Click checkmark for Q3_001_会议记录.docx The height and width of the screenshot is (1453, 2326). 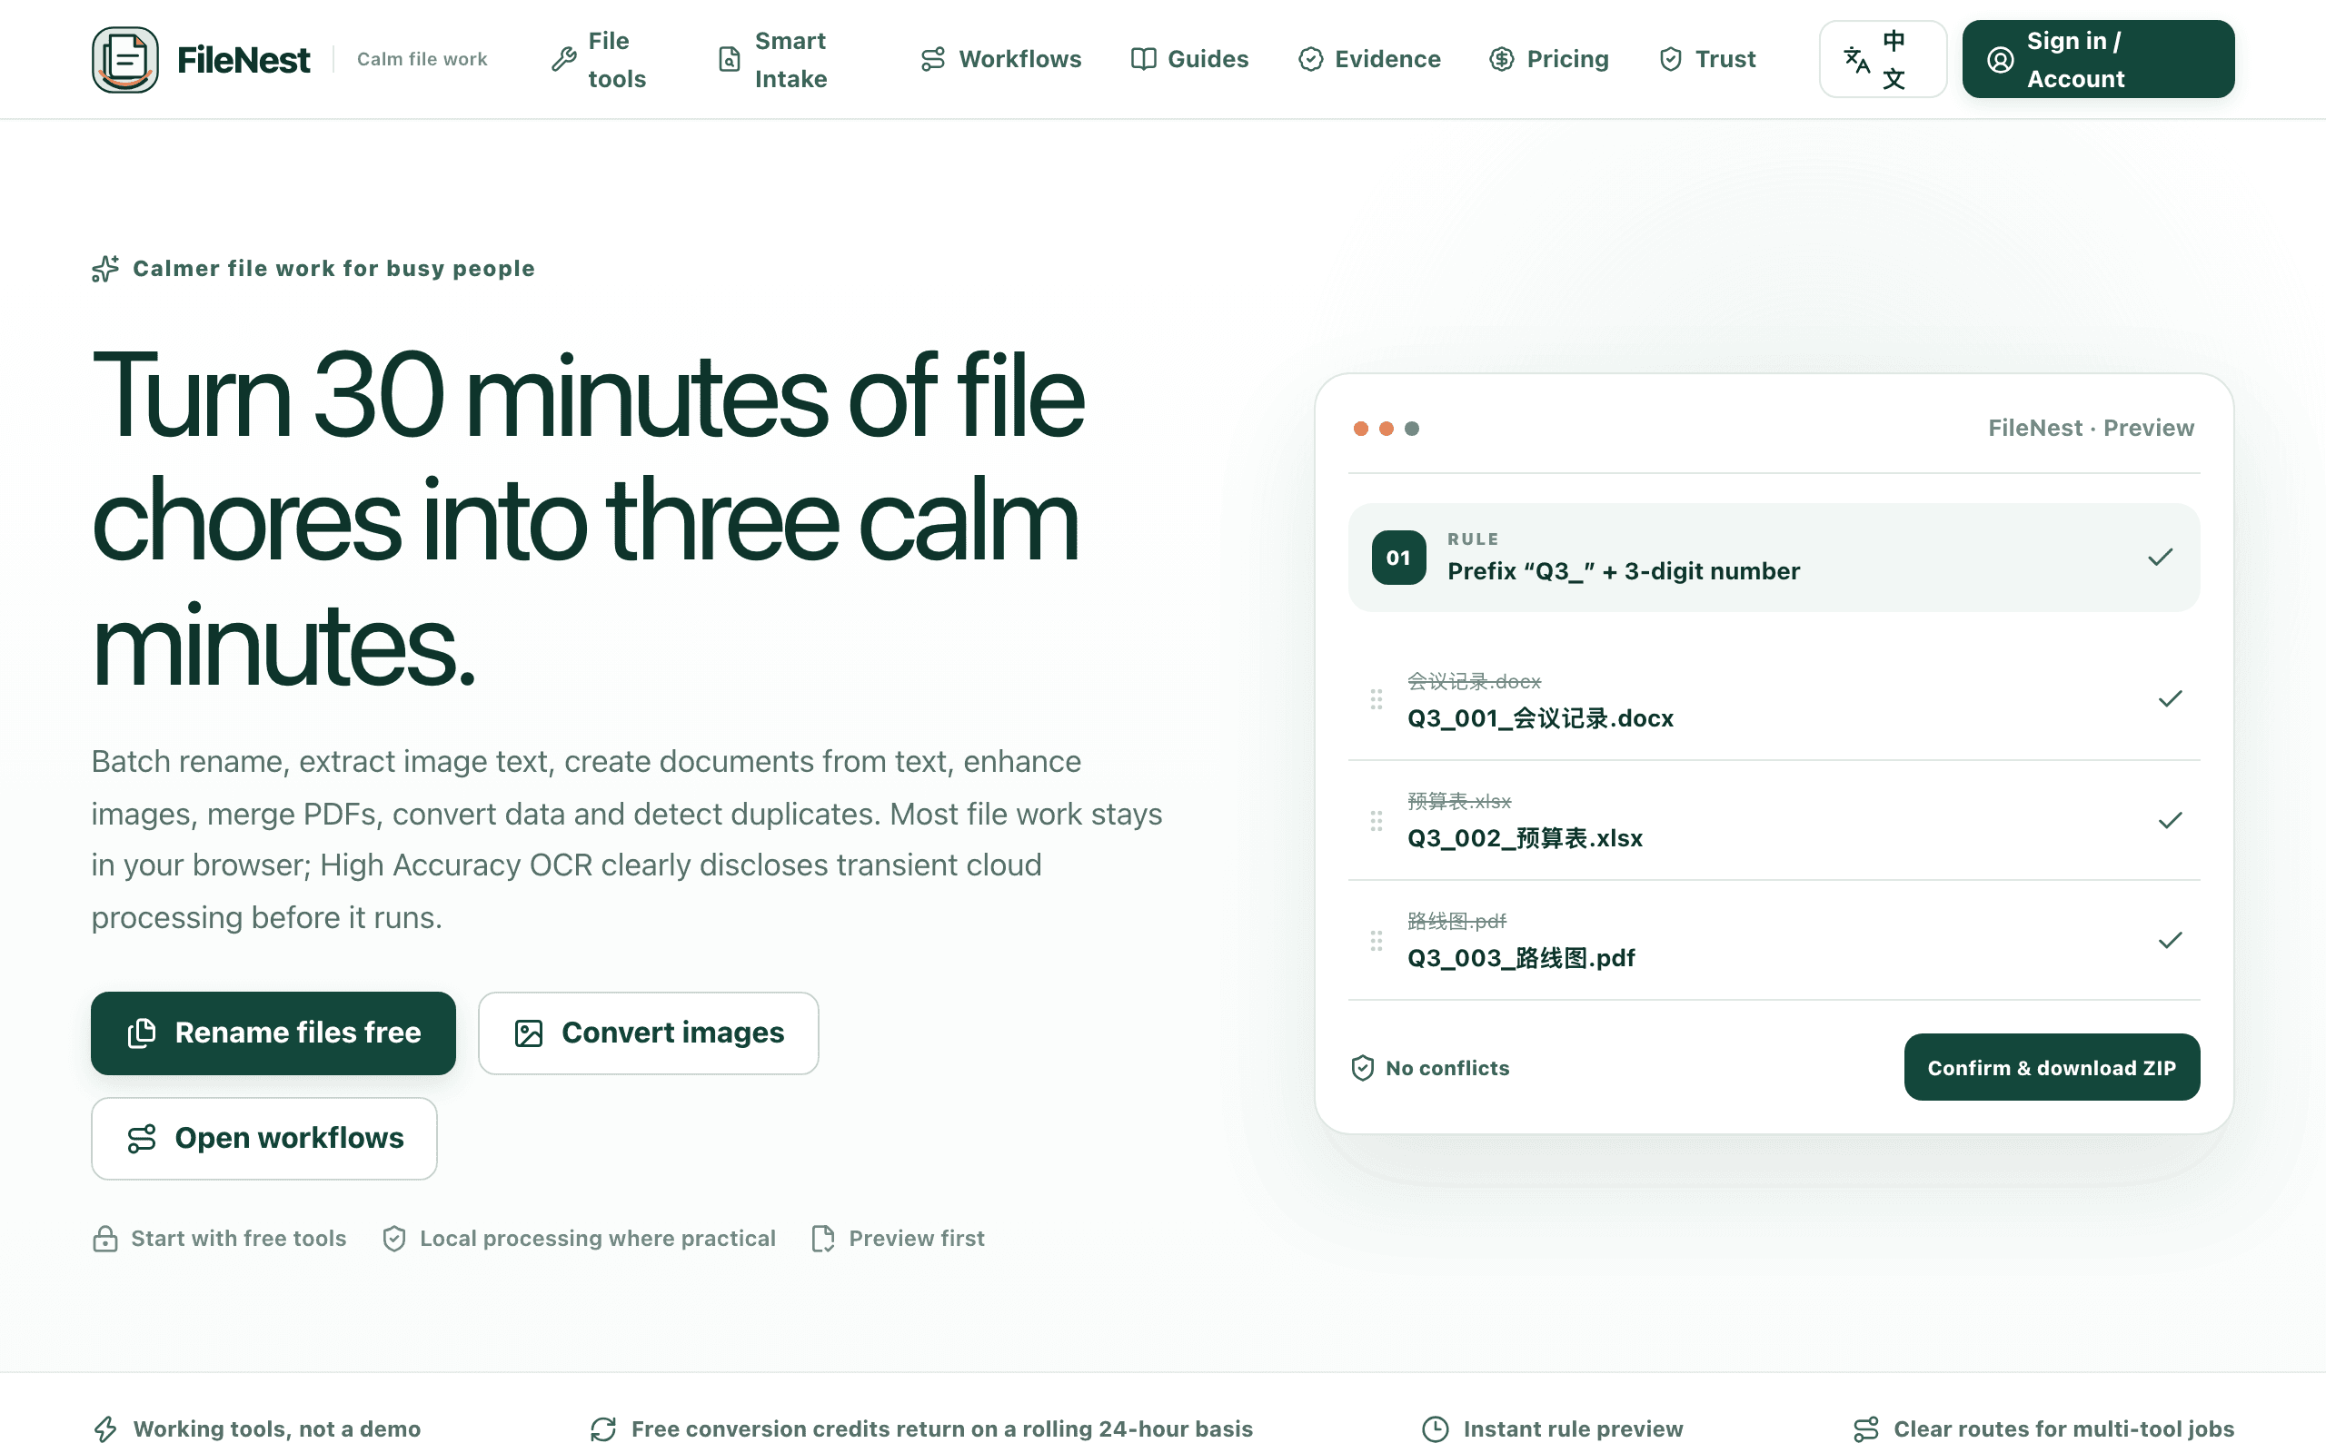2170,698
